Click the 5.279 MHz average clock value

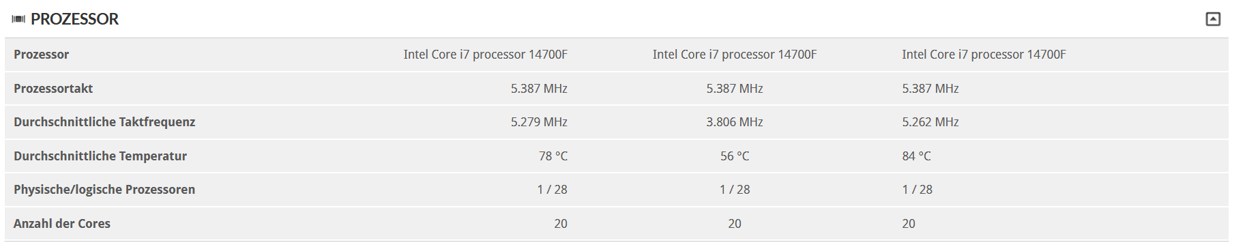tap(539, 122)
